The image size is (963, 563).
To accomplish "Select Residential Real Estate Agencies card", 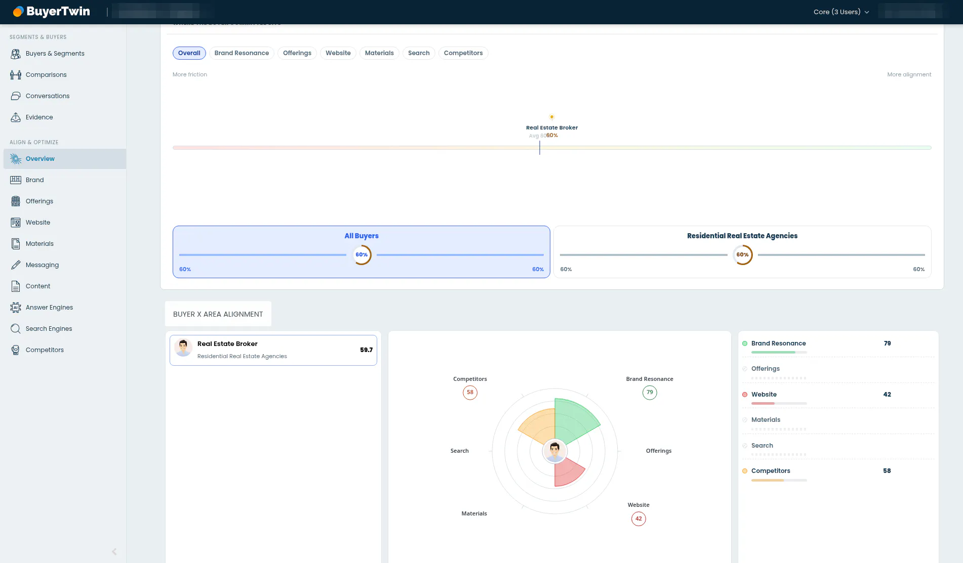I will tap(742, 252).
